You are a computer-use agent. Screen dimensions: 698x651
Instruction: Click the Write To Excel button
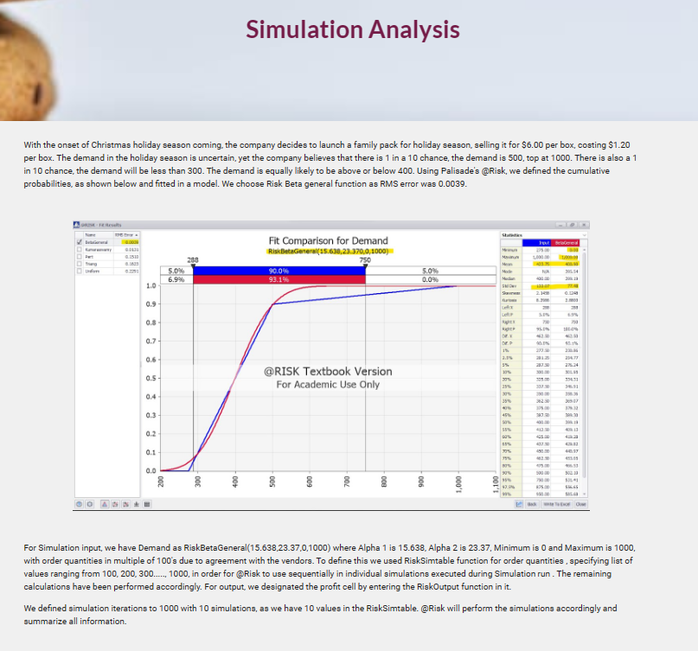coord(558,503)
